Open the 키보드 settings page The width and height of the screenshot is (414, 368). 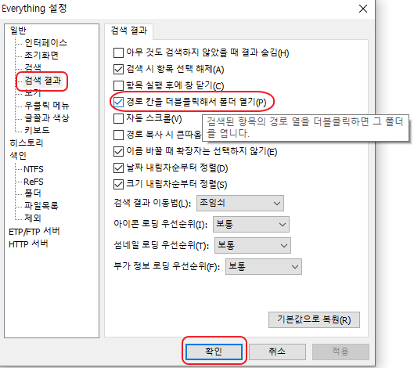coord(37,130)
